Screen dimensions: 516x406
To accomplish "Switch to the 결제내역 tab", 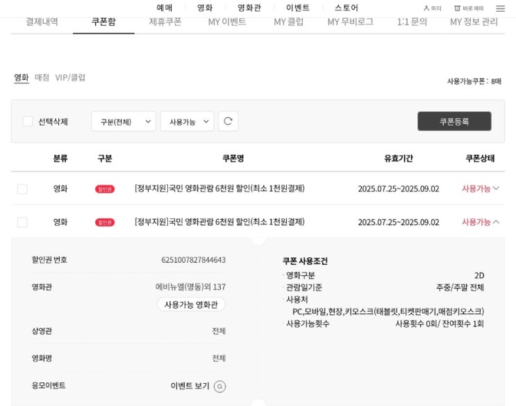I will pyautogui.click(x=42, y=22).
